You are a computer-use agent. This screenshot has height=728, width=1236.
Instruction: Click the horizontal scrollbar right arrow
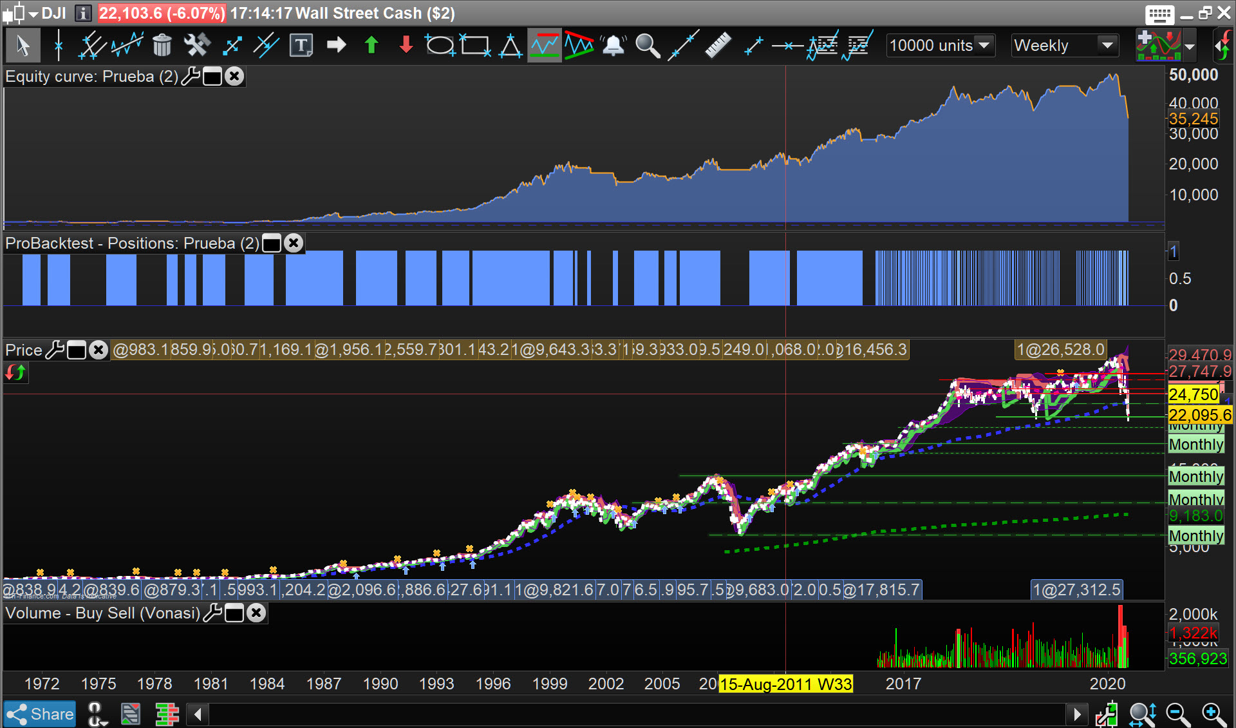[1076, 714]
